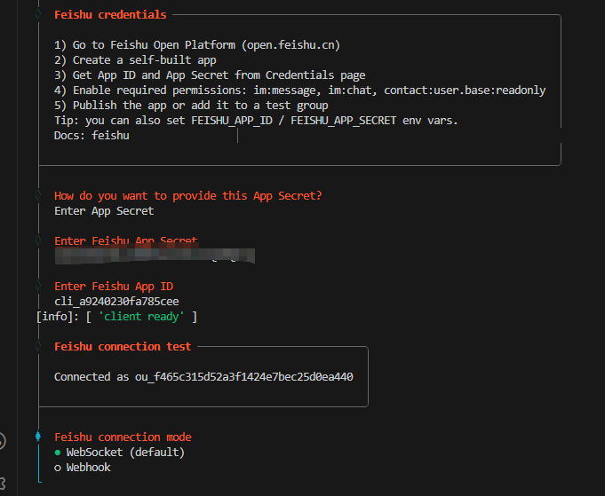This screenshot has height=496, width=605.
Task: Click step 3 about Credentials page
Action: point(210,75)
